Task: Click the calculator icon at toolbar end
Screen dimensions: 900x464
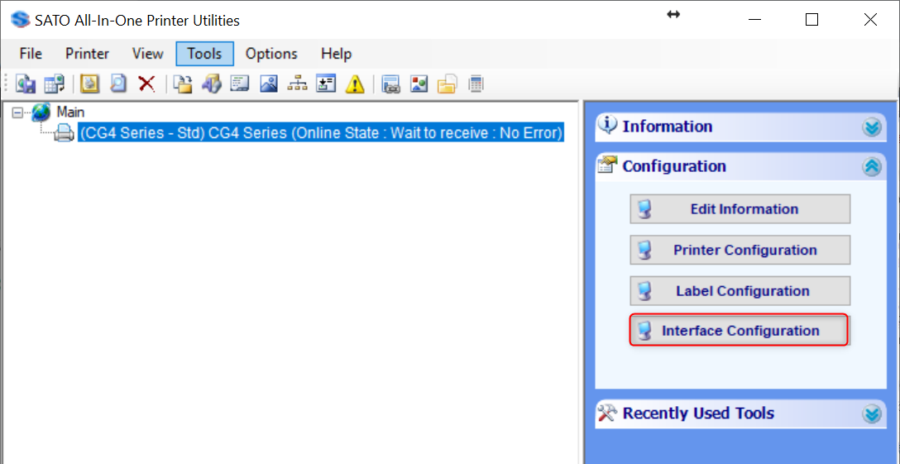Action: pos(476,84)
